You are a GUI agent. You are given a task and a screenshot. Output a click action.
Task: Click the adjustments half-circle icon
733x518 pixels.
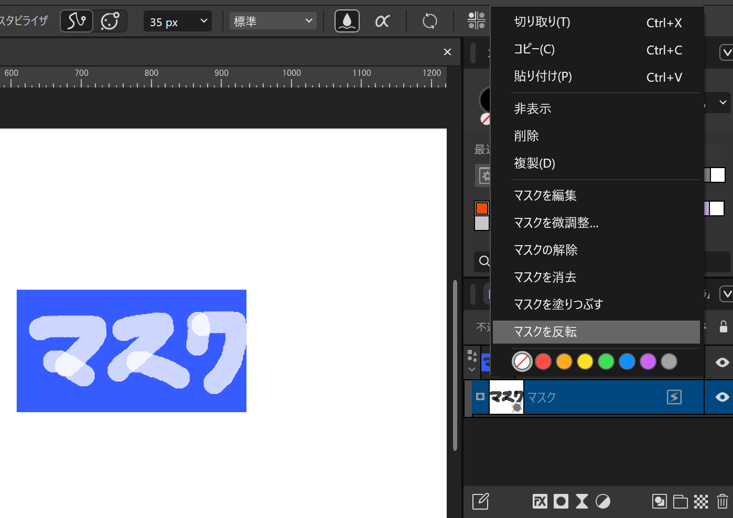coord(603,501)
